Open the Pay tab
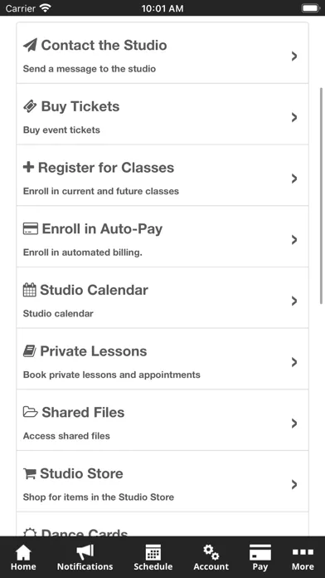The image size is (325, 578). 260,557
